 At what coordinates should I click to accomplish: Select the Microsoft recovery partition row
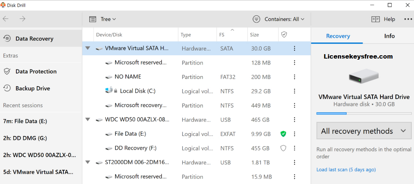pyautogui.click(x=196, y=105)
